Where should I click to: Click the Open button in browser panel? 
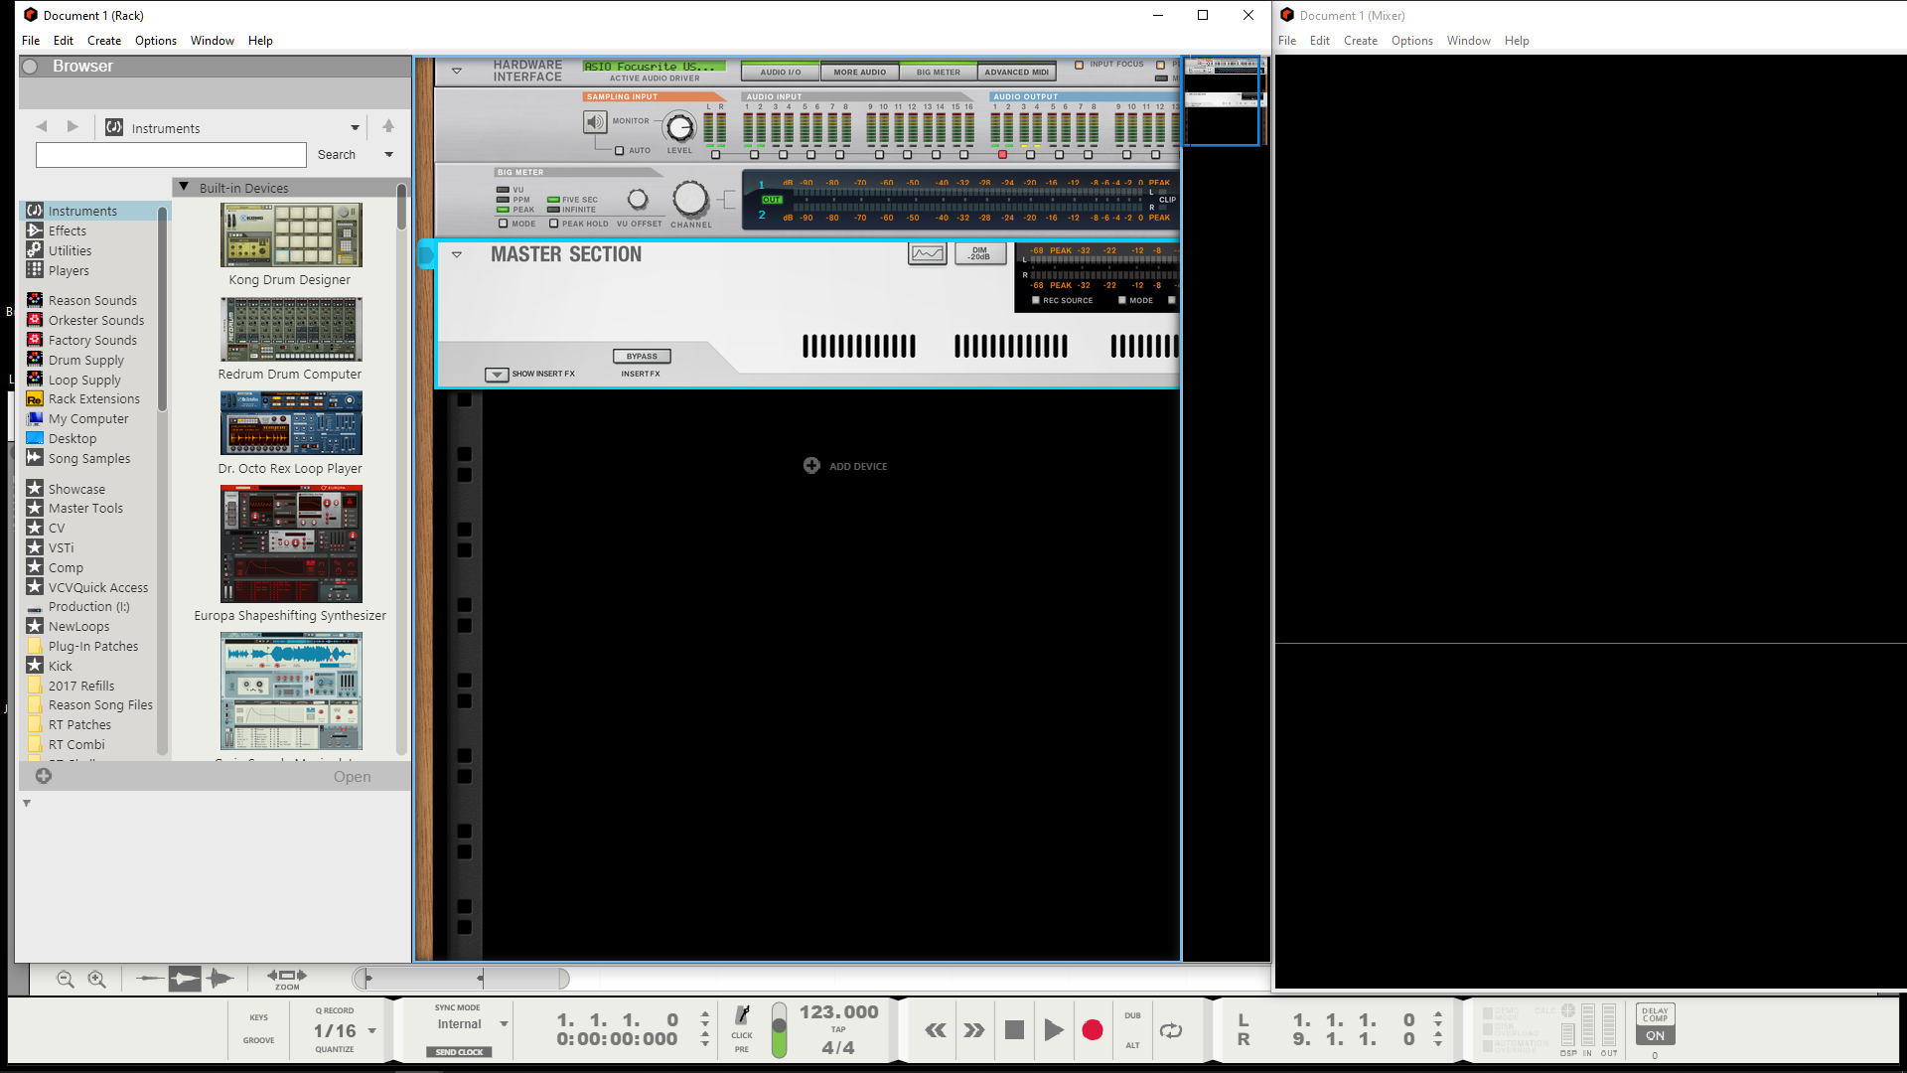click(x=351, y=776)
